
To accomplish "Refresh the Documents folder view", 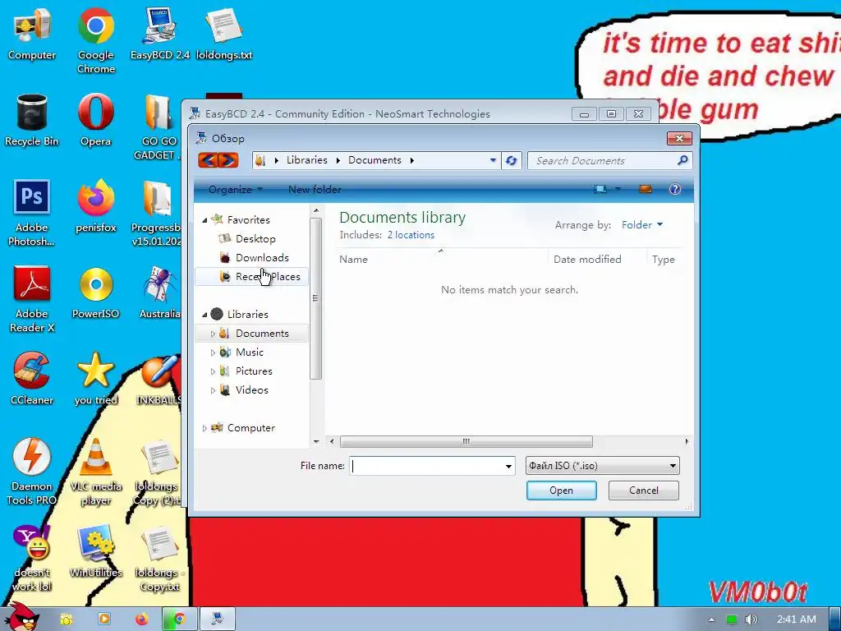I will [511, 160].
